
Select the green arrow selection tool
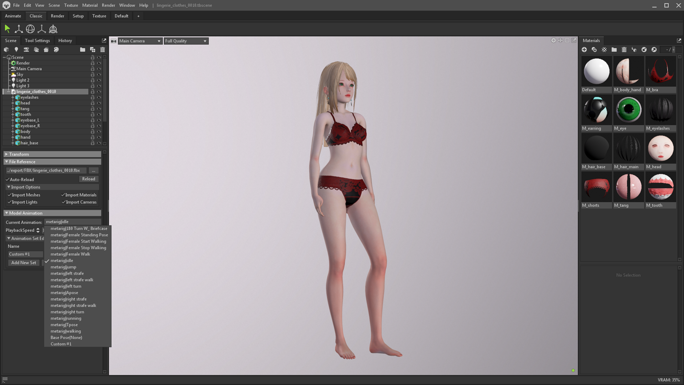[7, 29]
